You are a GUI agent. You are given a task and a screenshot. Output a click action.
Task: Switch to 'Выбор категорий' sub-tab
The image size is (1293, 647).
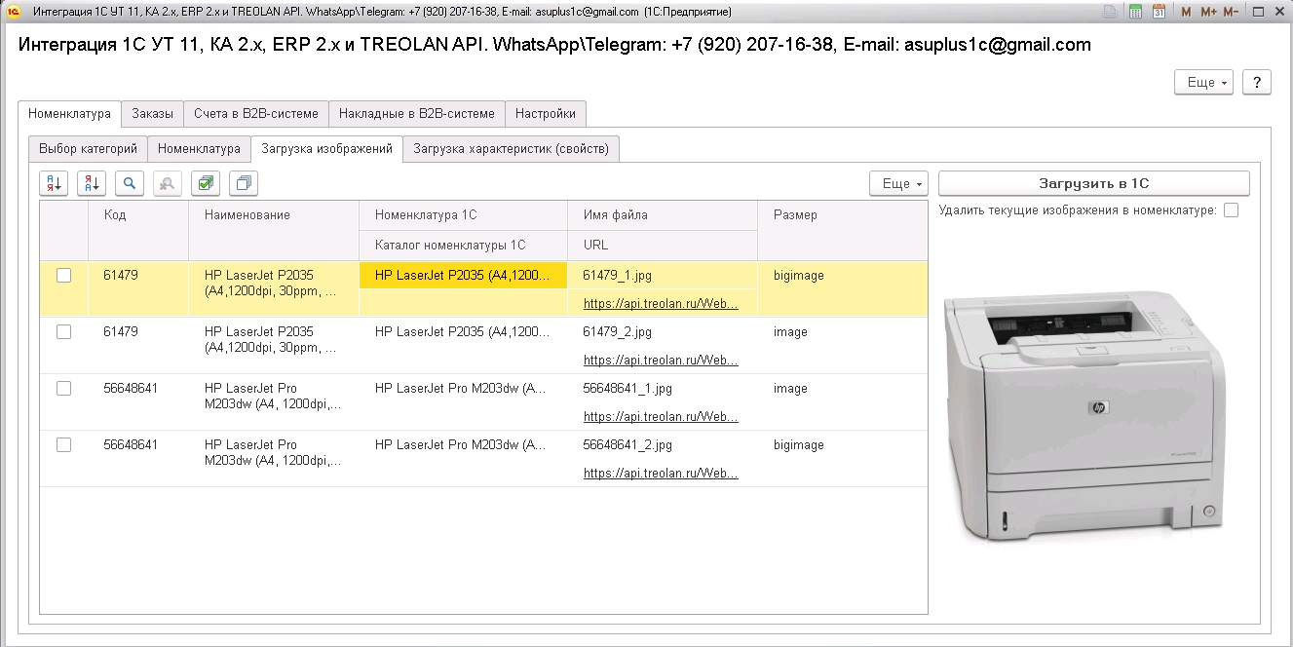(89, 149)
